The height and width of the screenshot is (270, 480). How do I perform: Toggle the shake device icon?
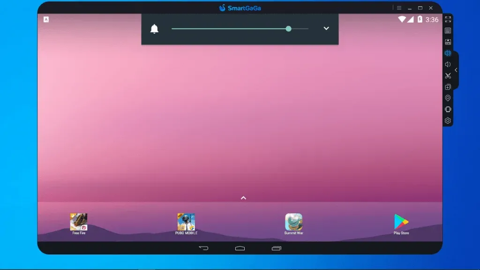click(448, 109)
